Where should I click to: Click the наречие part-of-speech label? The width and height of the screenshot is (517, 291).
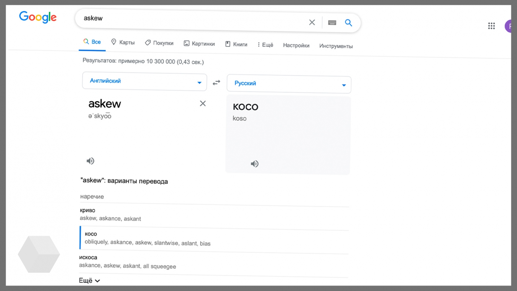pyautogui.click(x=92, y=197)
